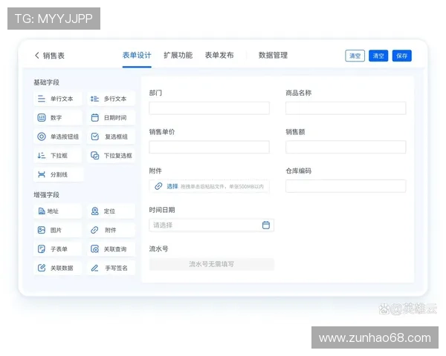Select the 下拉框 dropdown component

pyautogui.click(x=58, y=156)
